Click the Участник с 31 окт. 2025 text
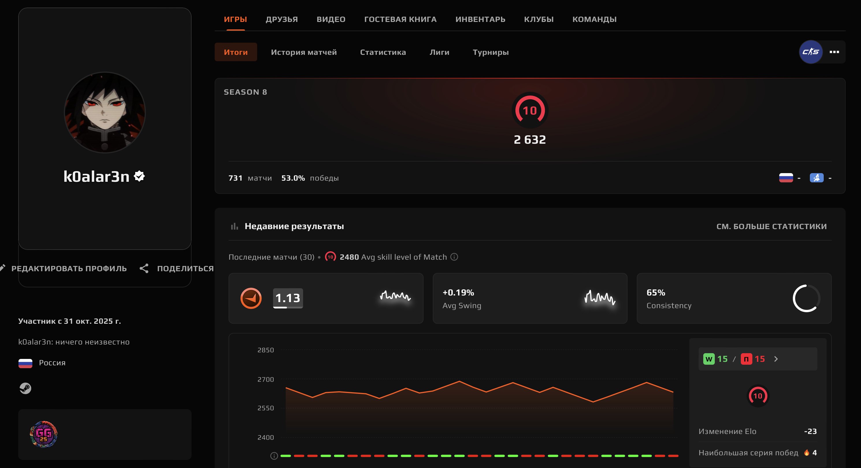This screenshot has height=468, width=861. [x=70, y=321]
